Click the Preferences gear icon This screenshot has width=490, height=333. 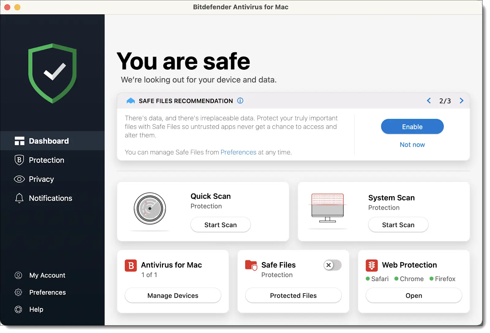[18, 292]
